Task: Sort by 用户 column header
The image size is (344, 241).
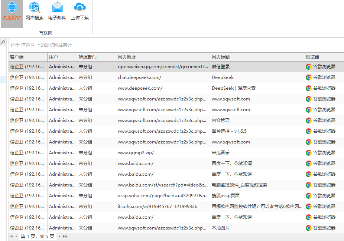Action: click(62, 57)
